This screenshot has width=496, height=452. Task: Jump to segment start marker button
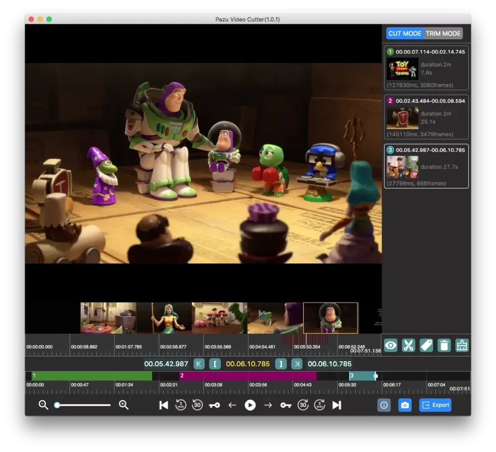point(199,364)
